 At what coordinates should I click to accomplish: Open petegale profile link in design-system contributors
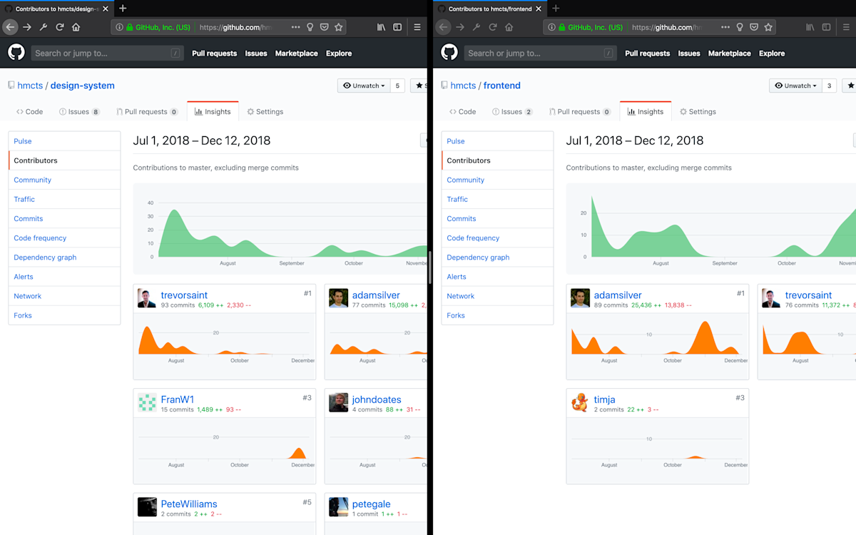371,504
